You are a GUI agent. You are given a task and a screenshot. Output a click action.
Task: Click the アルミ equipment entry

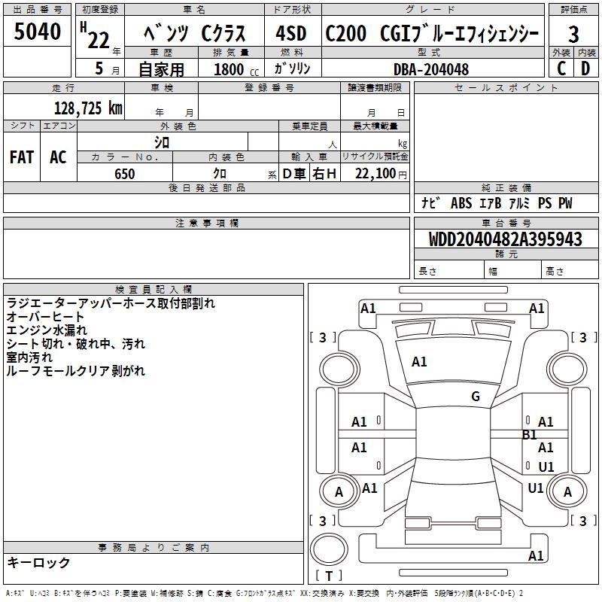pos(519,202)
